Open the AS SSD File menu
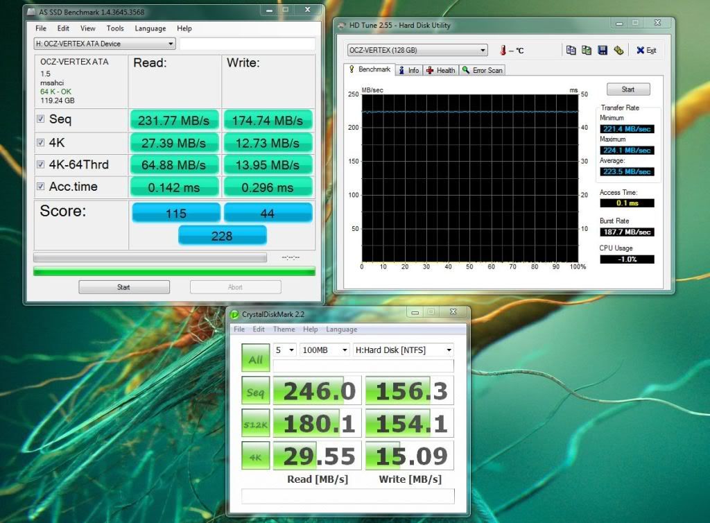 point(41,28)
